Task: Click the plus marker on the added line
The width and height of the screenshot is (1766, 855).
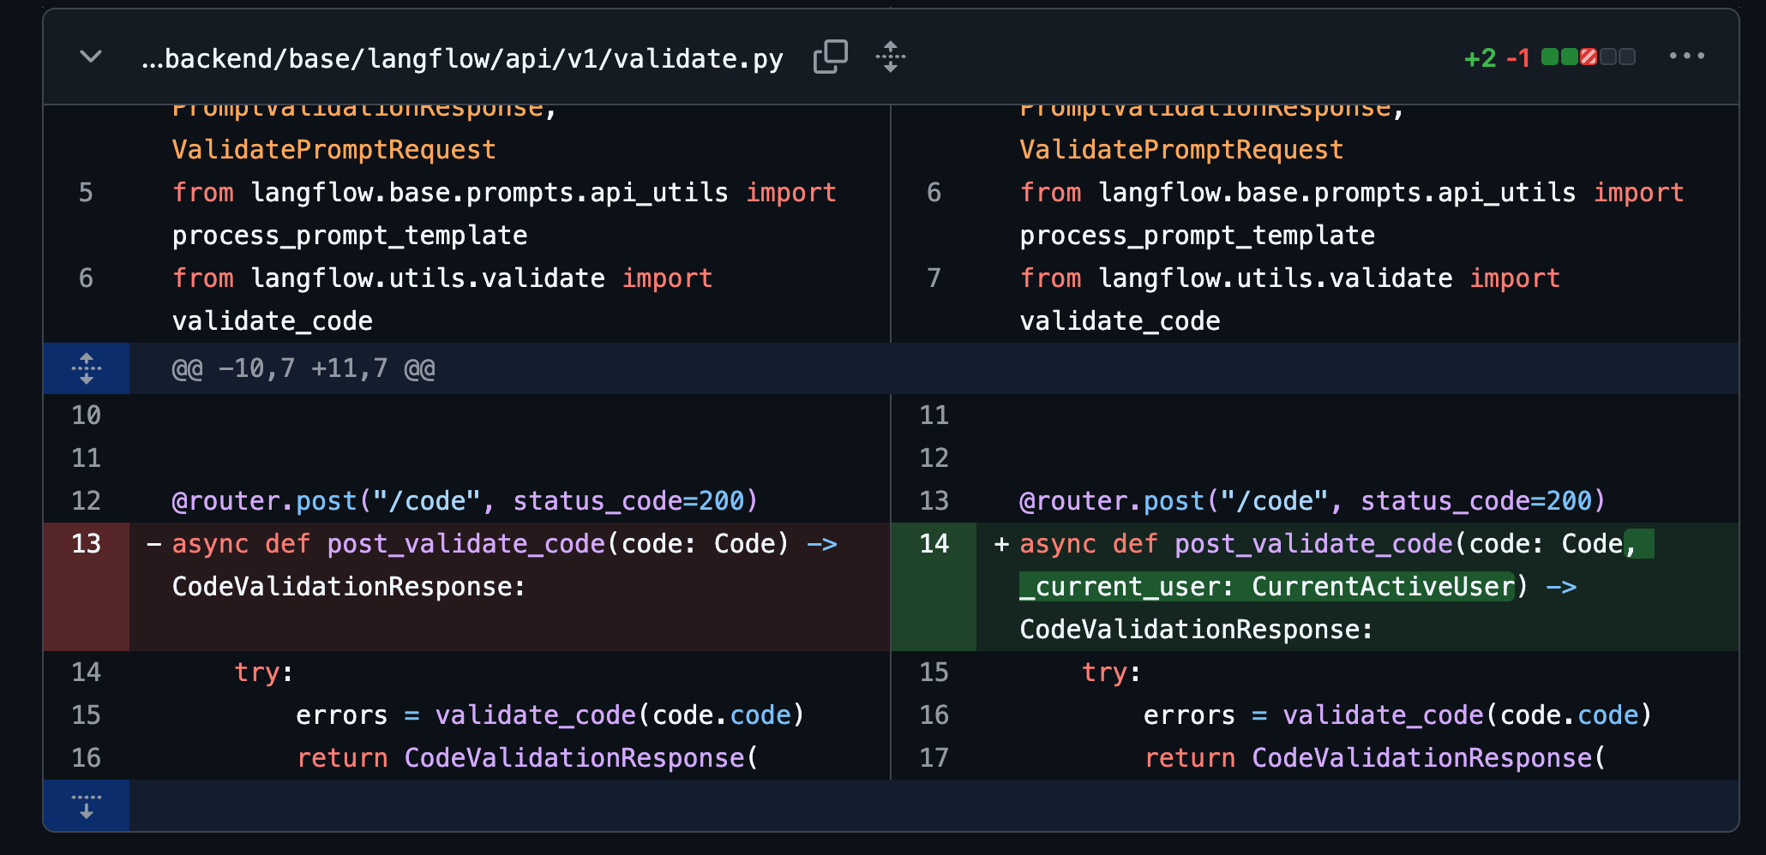Action: [1000, 544]
